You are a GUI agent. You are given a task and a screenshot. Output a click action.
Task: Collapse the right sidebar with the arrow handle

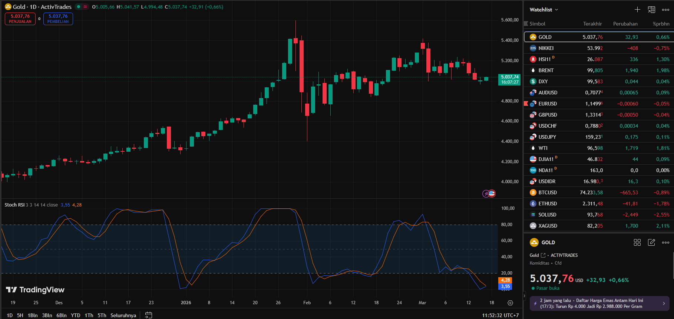click(x=524, y=296)
